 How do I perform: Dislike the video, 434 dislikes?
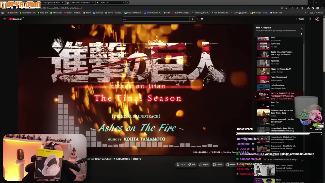(x=192, y=164)
